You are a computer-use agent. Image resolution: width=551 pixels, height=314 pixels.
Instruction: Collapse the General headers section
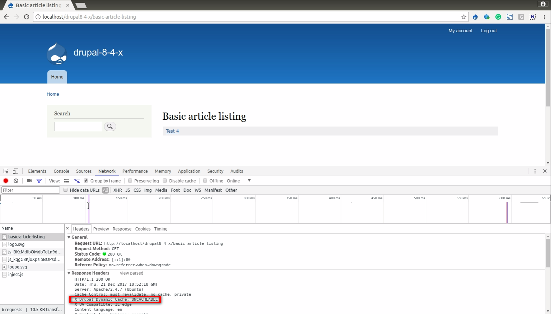click(x=69, y=237)
